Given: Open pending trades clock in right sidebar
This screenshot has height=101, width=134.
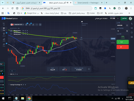Looking at the screenshot, I should pos(132,32).
